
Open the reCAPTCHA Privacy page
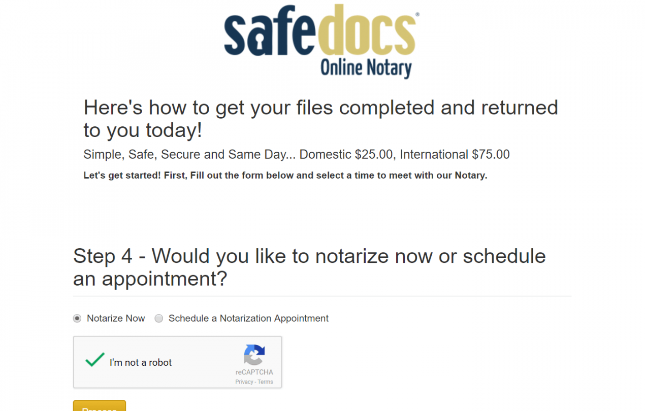tap(243, 382)
